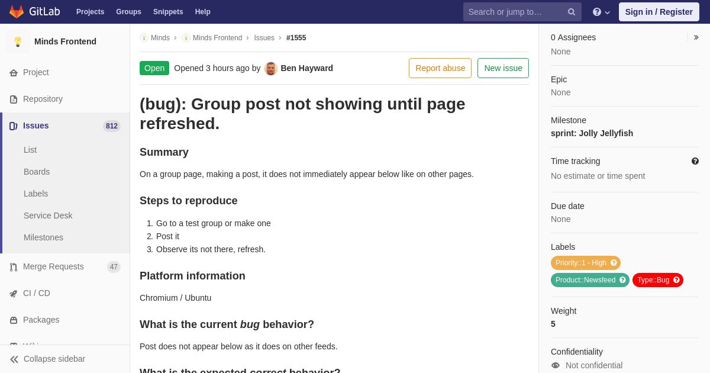Image resolution: width=710 pixels, height=373 pixels.
Task: Click the Project home icon in sidebar
Action: point(14,73)
